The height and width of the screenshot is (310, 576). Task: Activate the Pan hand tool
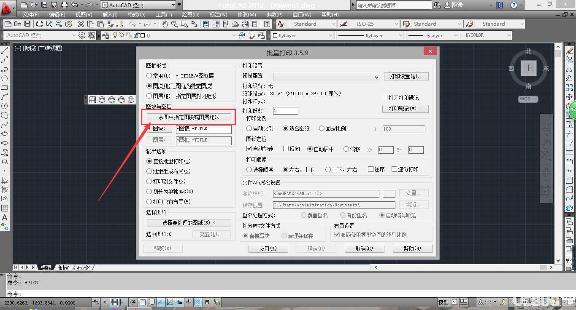(165, 24)
